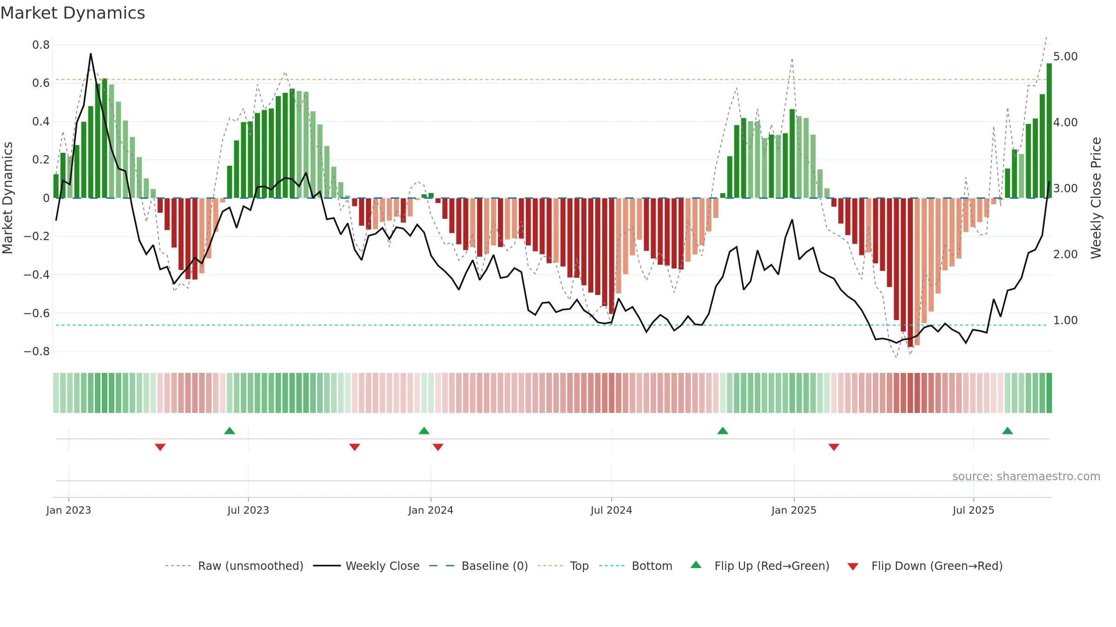Toggle the Flip Down (Green→Red) legend entry
1116x627 pixels.
click(x=925, y=566)
